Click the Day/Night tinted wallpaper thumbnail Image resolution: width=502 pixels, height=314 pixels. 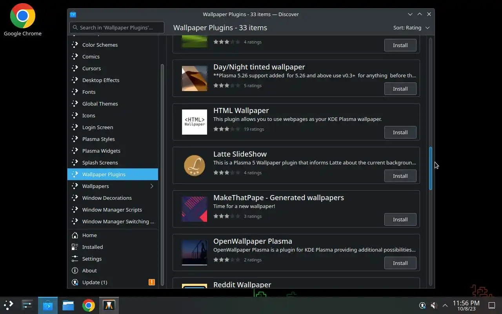point(195,78)
